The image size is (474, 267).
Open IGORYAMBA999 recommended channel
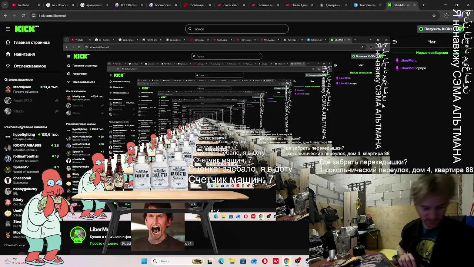[x=31, y=147]
